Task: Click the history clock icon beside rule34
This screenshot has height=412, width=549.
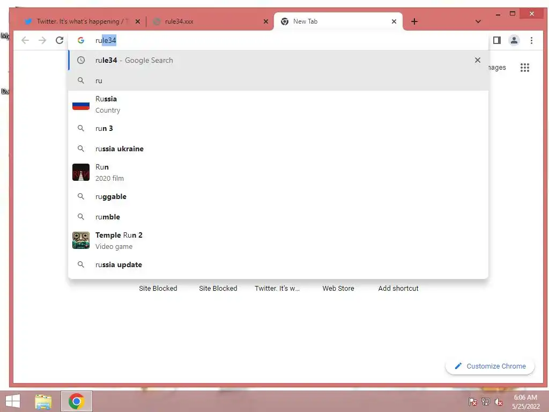Action: pos(81,60)
